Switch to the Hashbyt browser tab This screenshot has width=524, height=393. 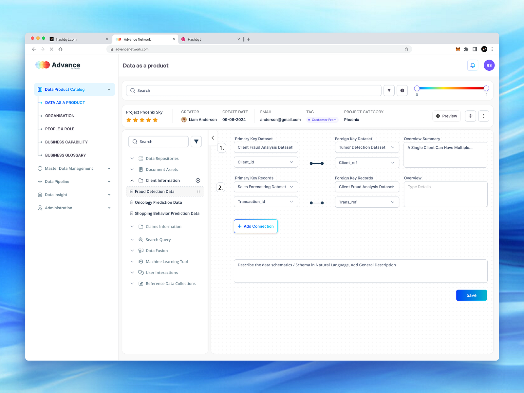point(196,39)
